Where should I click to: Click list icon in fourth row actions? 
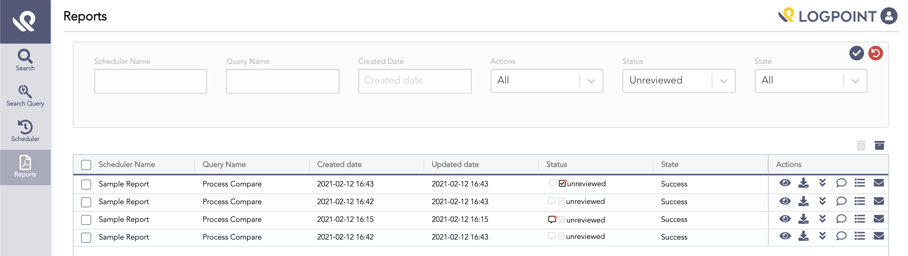click(860, 236)
